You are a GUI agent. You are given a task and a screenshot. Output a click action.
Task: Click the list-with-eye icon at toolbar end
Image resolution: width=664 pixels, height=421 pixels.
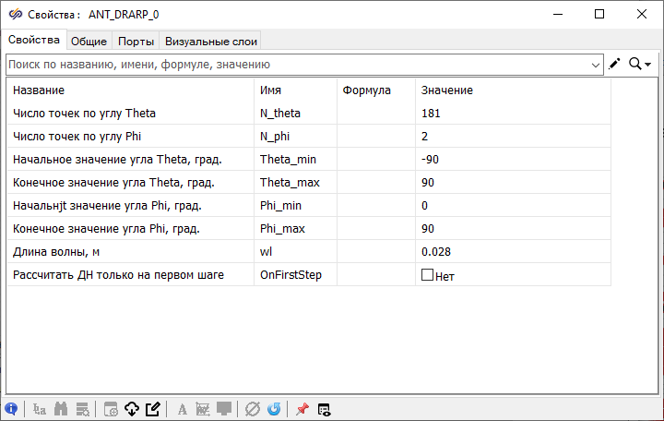coord(324,409)
